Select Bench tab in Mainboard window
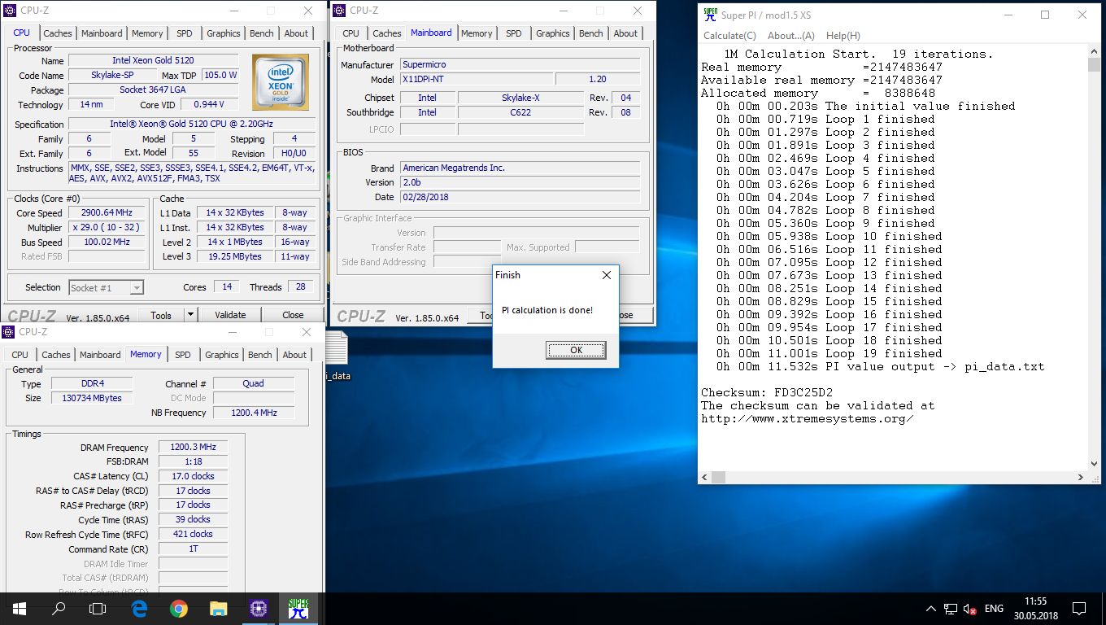The image size is (1106, 625). (591, 33)
